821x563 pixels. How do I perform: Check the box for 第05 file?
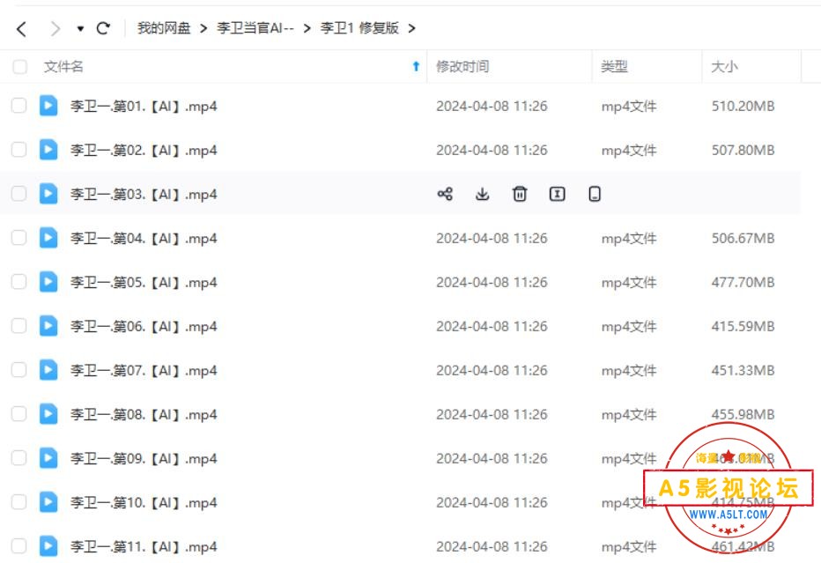coord(18,281)
